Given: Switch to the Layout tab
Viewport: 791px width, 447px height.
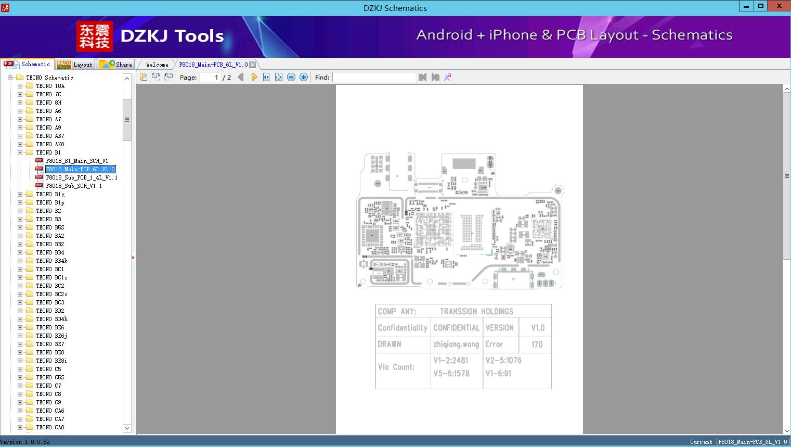Looking at the screenshot, I should [x=74, y=65].
